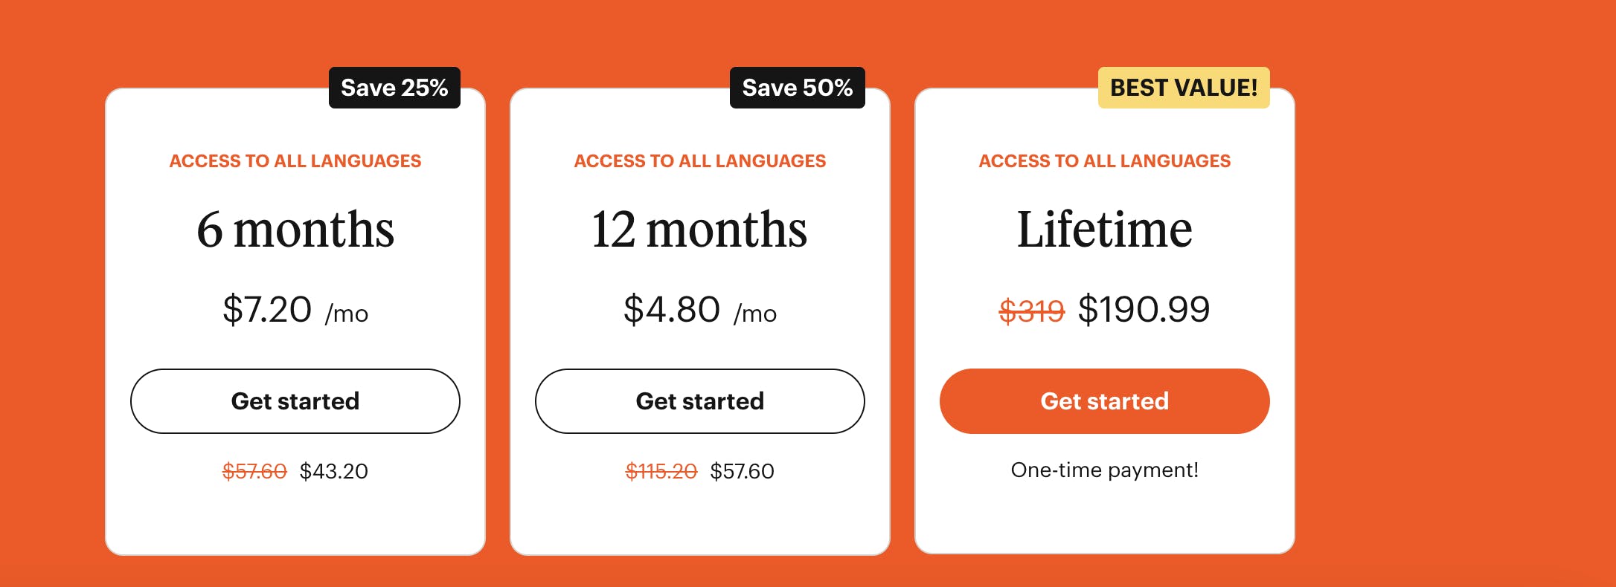Click the 12 months plan heading
The width and height of the screenshot is (1616, 587).
(699, 229)
